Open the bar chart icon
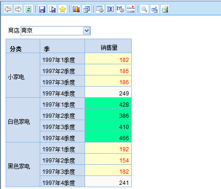This screenshot has width=221, height=189. pos(76,9)
